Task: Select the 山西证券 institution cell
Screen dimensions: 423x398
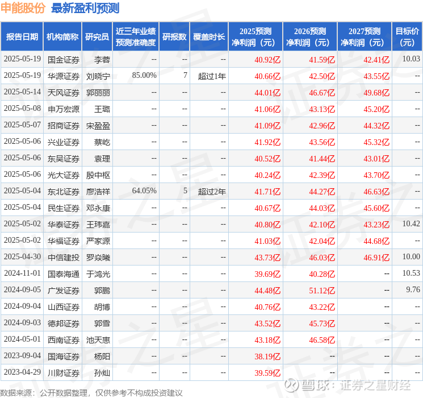Action: [64, 307]
